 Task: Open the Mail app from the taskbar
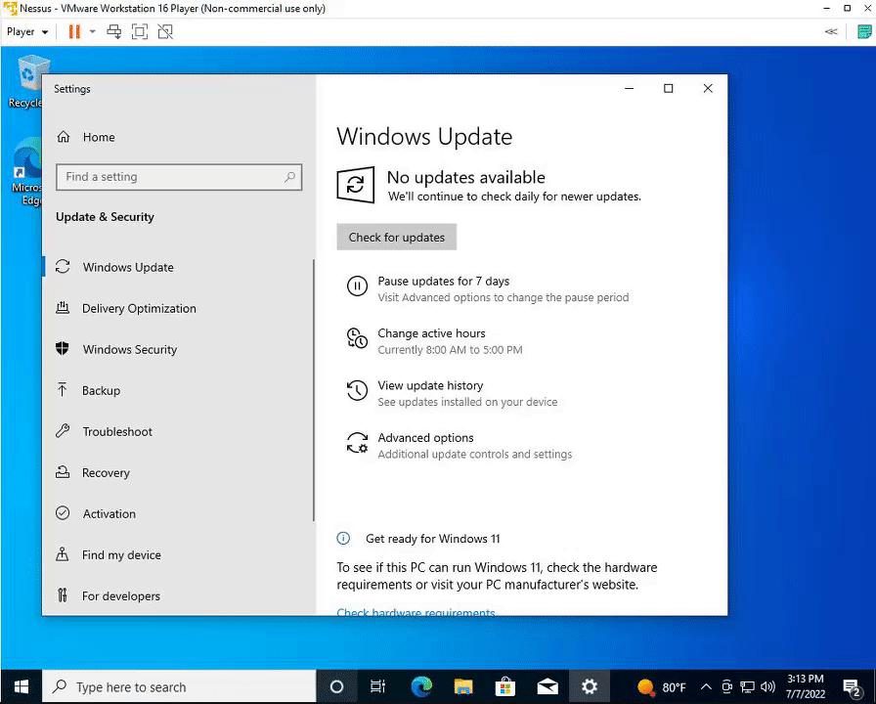point(547,686)
